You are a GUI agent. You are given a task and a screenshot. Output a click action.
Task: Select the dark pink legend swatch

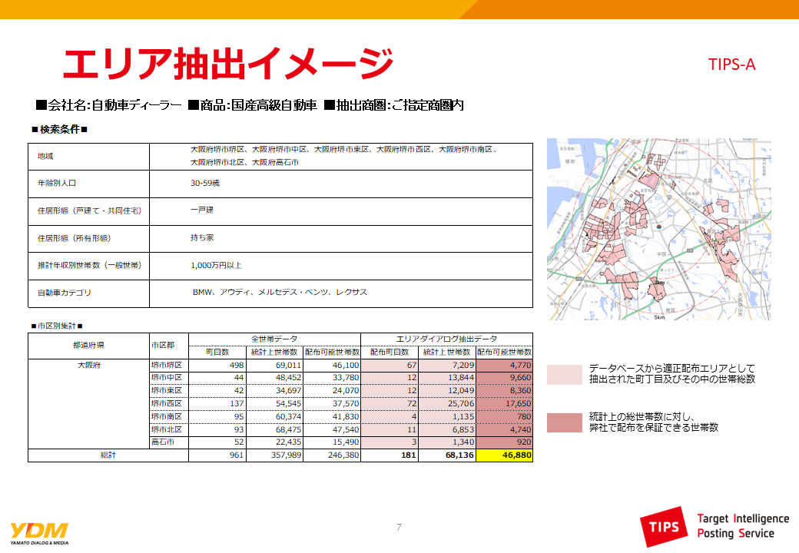click(x=565, y=422)
